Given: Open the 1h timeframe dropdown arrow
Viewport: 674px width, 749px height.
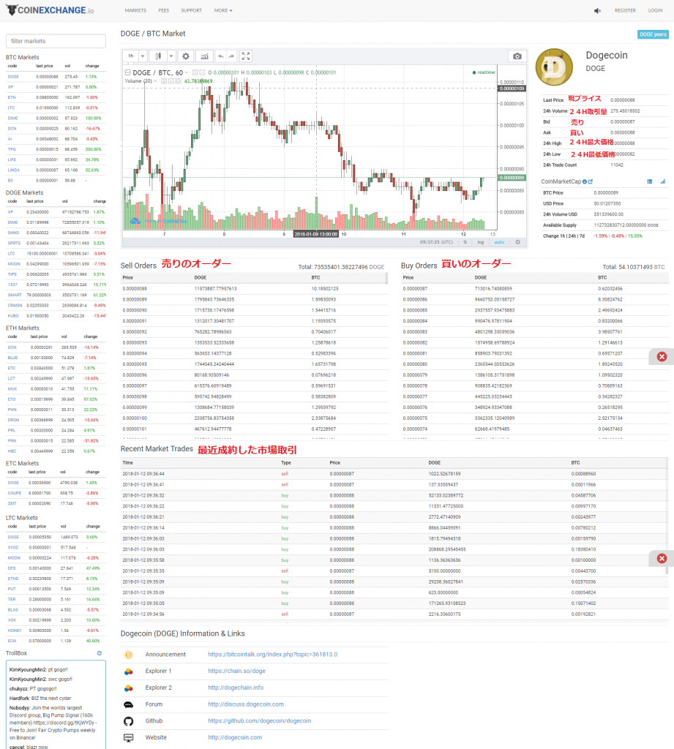Looking at the screenshot, I should (143, 56).
